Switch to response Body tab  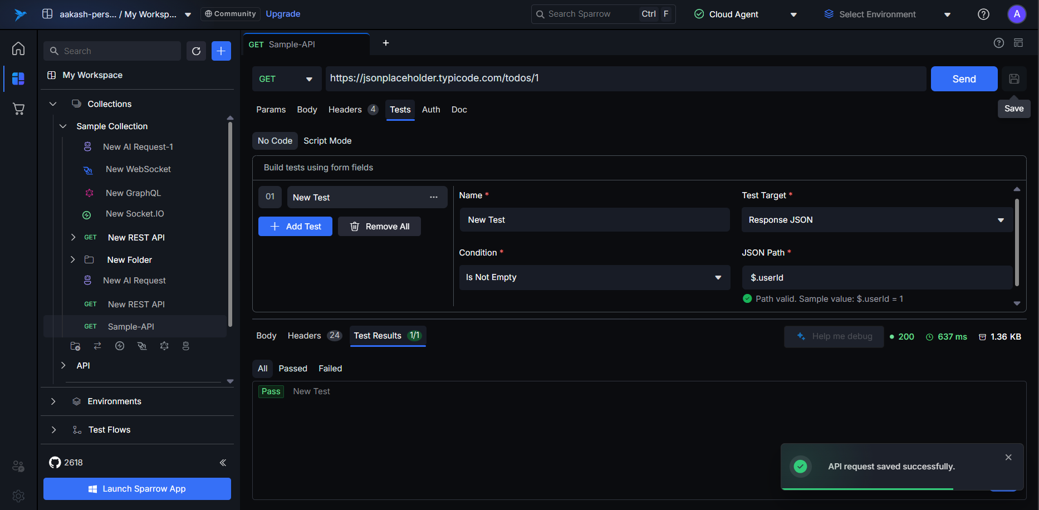(266, 336)
